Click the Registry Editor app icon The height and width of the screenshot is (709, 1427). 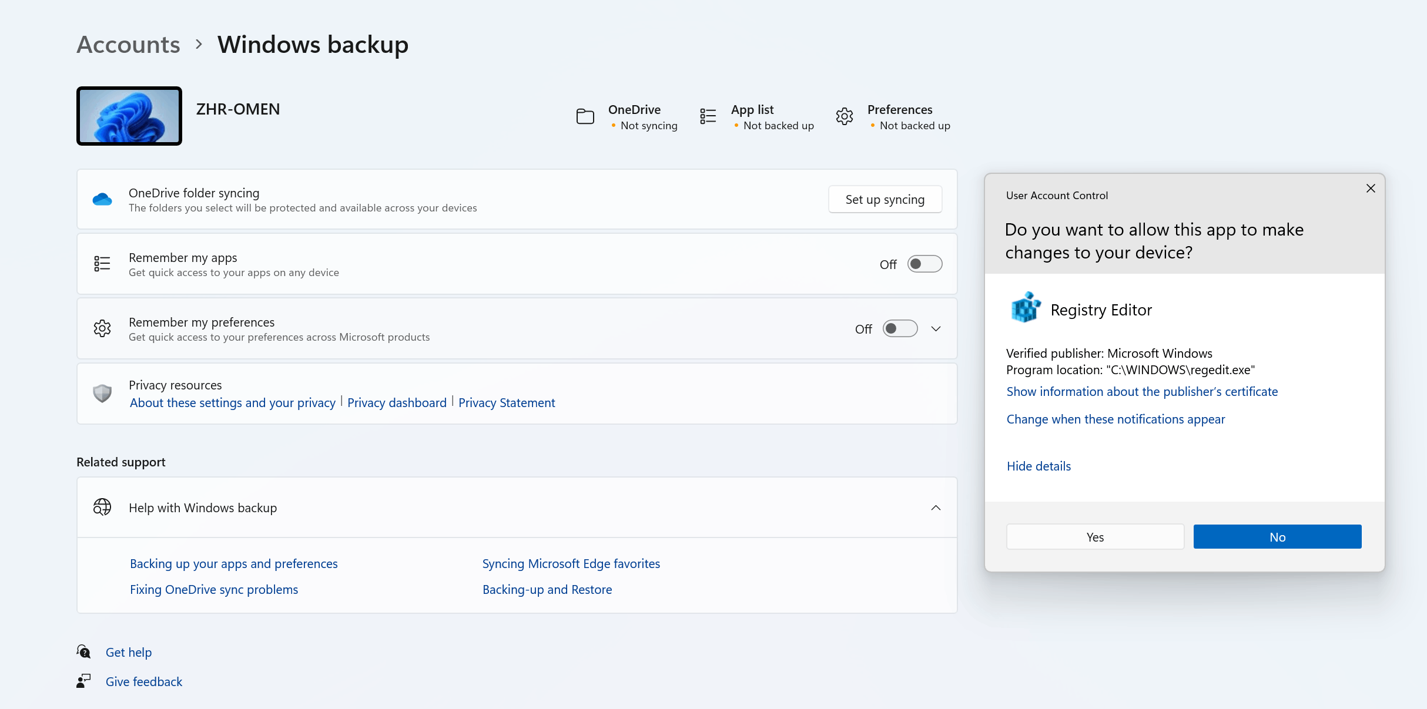click(x=1026, y=308)
